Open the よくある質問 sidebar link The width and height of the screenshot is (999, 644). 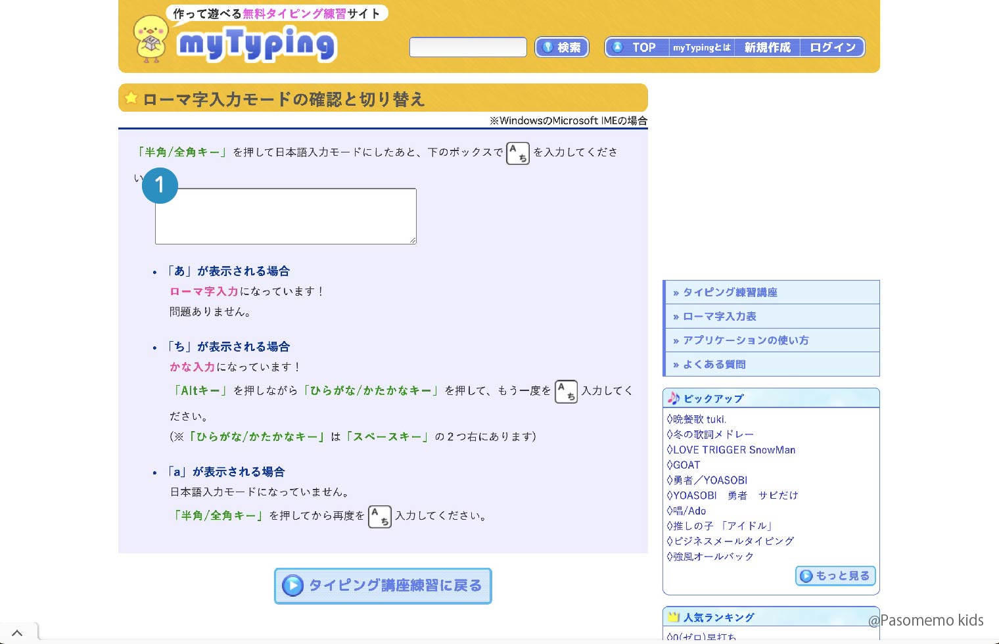point(772,364)
